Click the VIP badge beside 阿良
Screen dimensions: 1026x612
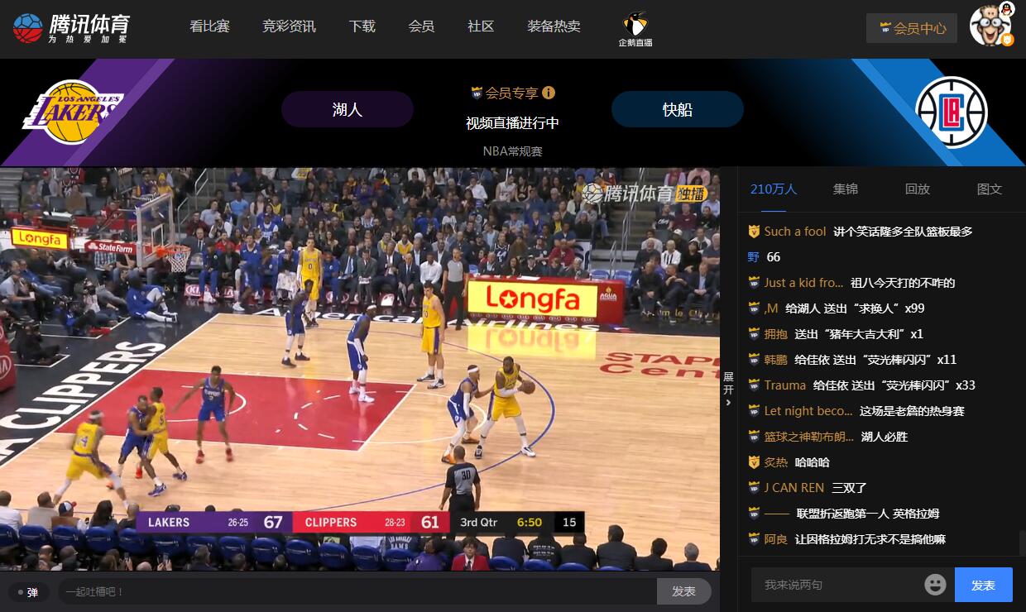[x=754, y=539]
